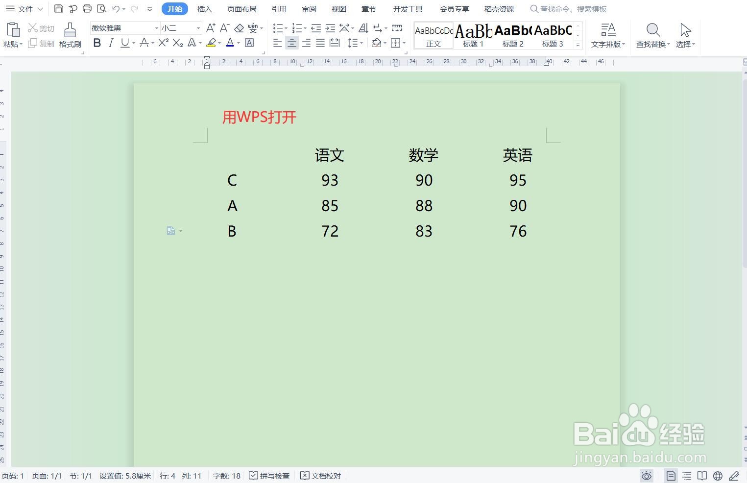This screenshot has width=747, height=483.
Task: Click the Print icon in quick access toolbar
Action: coord(87,9)
